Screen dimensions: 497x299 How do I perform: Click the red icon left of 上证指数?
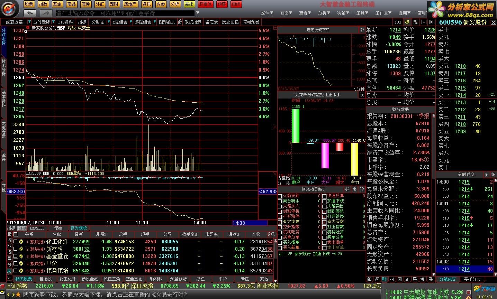2,286
